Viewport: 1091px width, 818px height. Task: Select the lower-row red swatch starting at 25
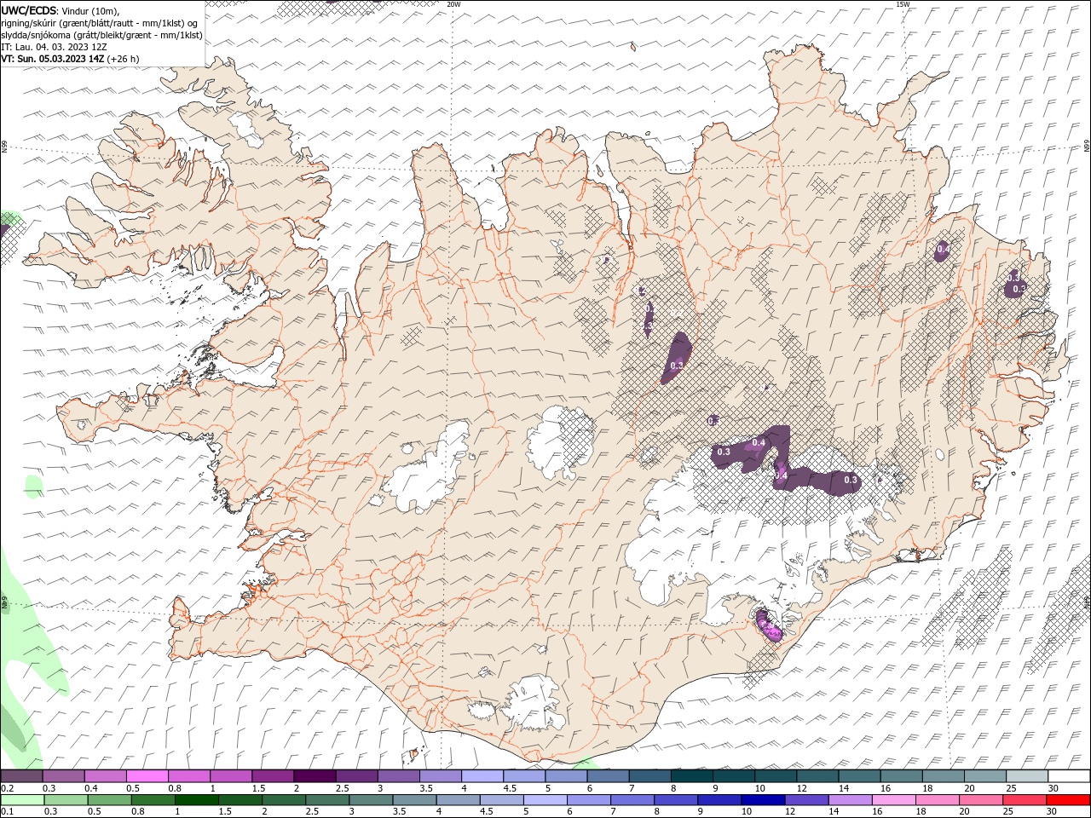[x=1024, y=800]
